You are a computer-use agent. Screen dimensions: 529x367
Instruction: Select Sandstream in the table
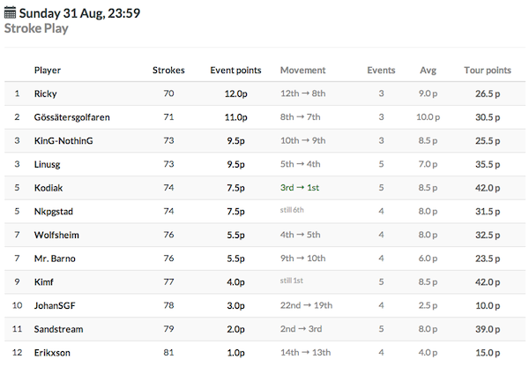(58, 329)
